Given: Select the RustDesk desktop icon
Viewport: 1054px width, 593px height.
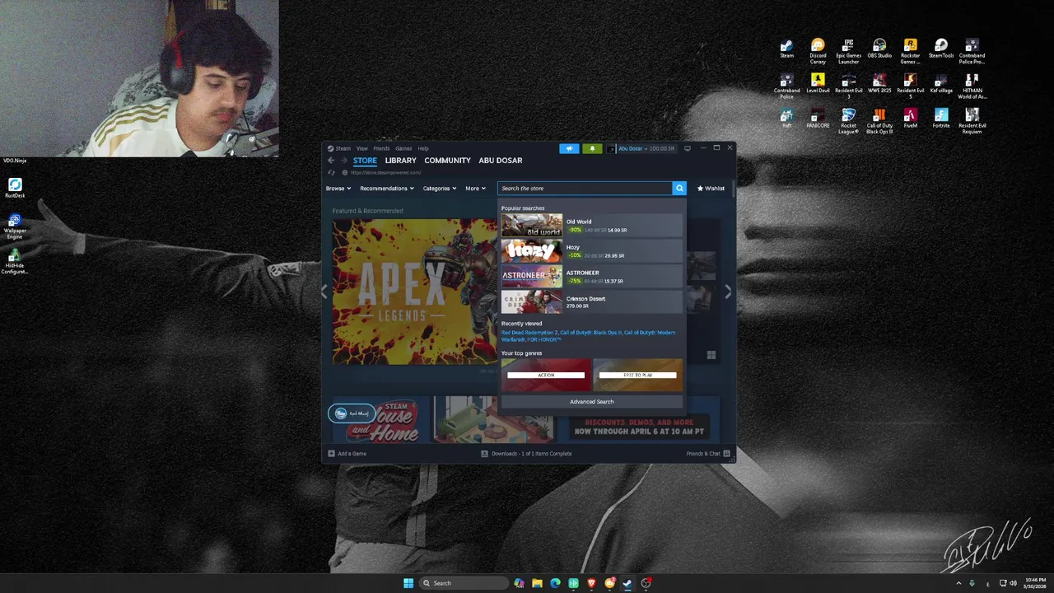Looking at the screenshot, I should (15, 189).
